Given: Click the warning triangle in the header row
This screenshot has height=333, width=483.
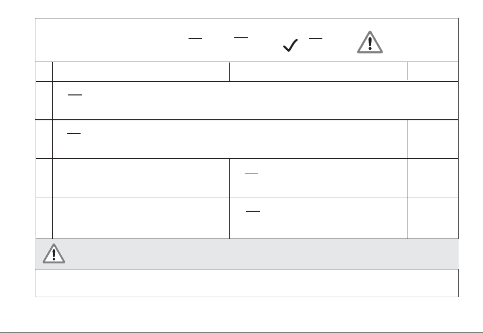Looking at the screenshot, I should [x=370, y=42].
